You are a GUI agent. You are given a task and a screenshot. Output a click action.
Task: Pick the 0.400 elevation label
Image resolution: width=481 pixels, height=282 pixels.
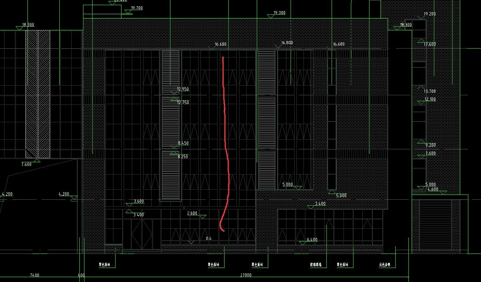[x=312, y=240]
